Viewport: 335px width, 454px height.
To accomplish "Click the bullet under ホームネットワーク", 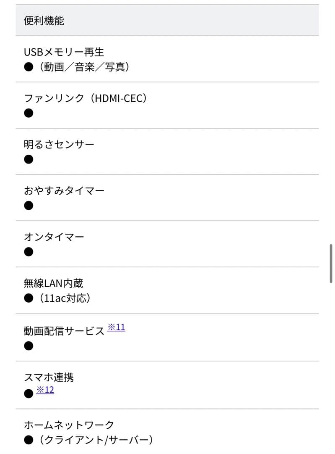I will (x=29, y=440).
